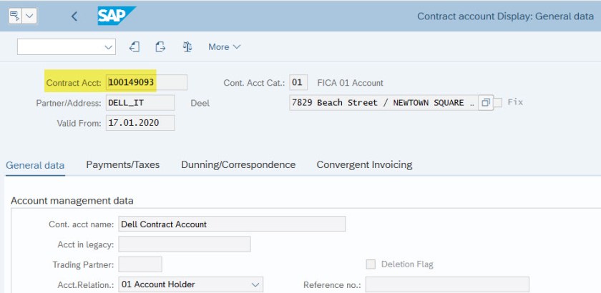Expand the More toolbar menu
This screenshot has height=293, width=601.
(x=224, y=46)
